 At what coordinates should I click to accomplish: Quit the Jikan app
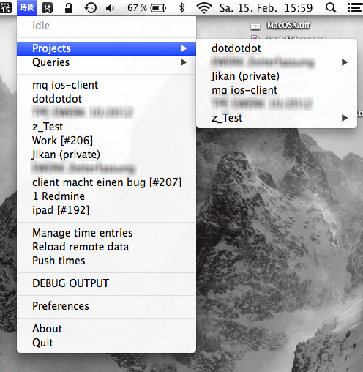(x=106, y=343)
